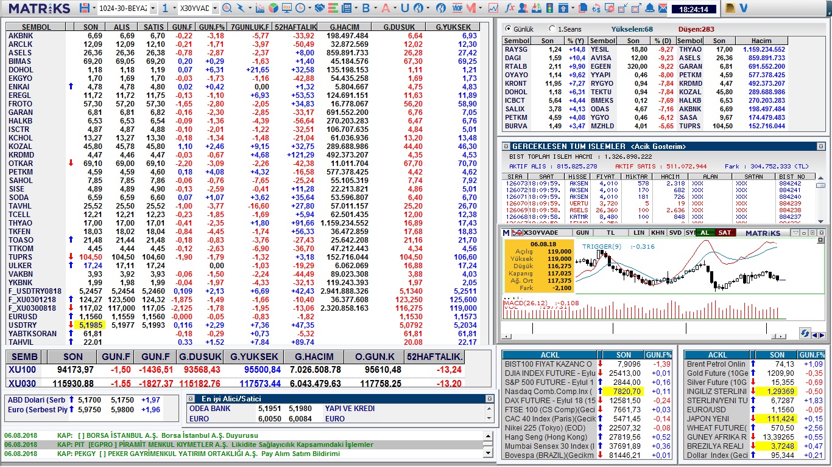This screenshot has height=467, width=832.
Task: Open the news page icon
Action: 347,8
